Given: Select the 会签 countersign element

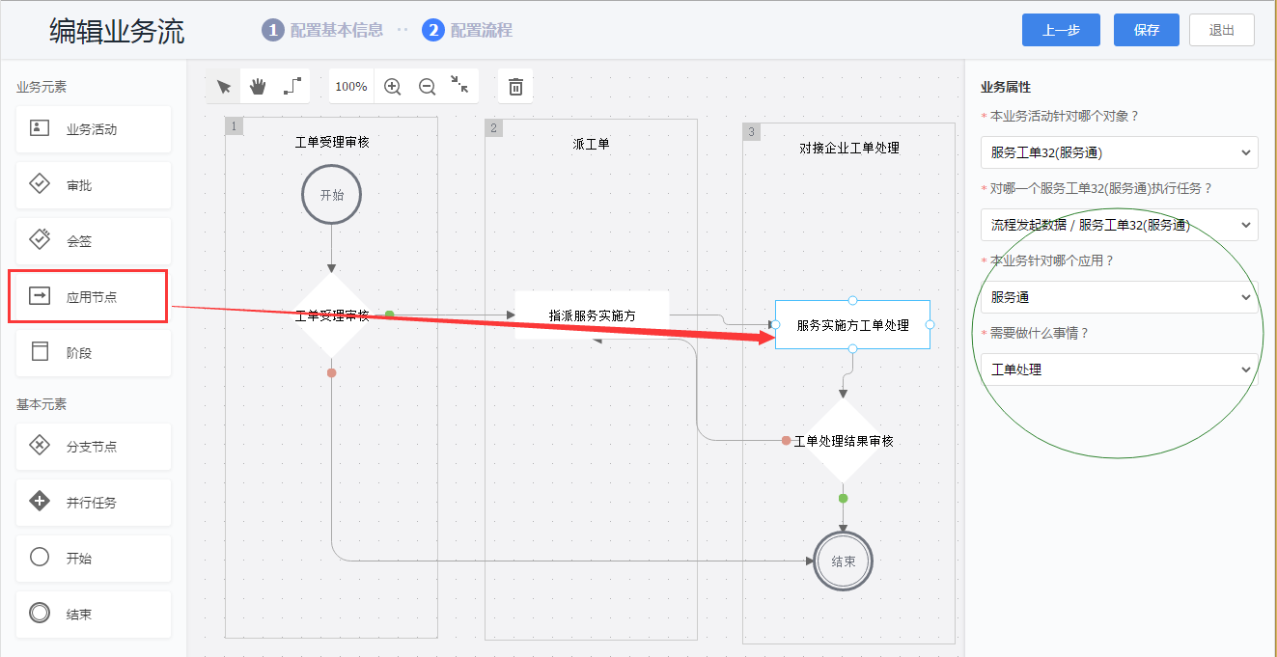Looking at the screenshot, I should click(x=93, y=241).
